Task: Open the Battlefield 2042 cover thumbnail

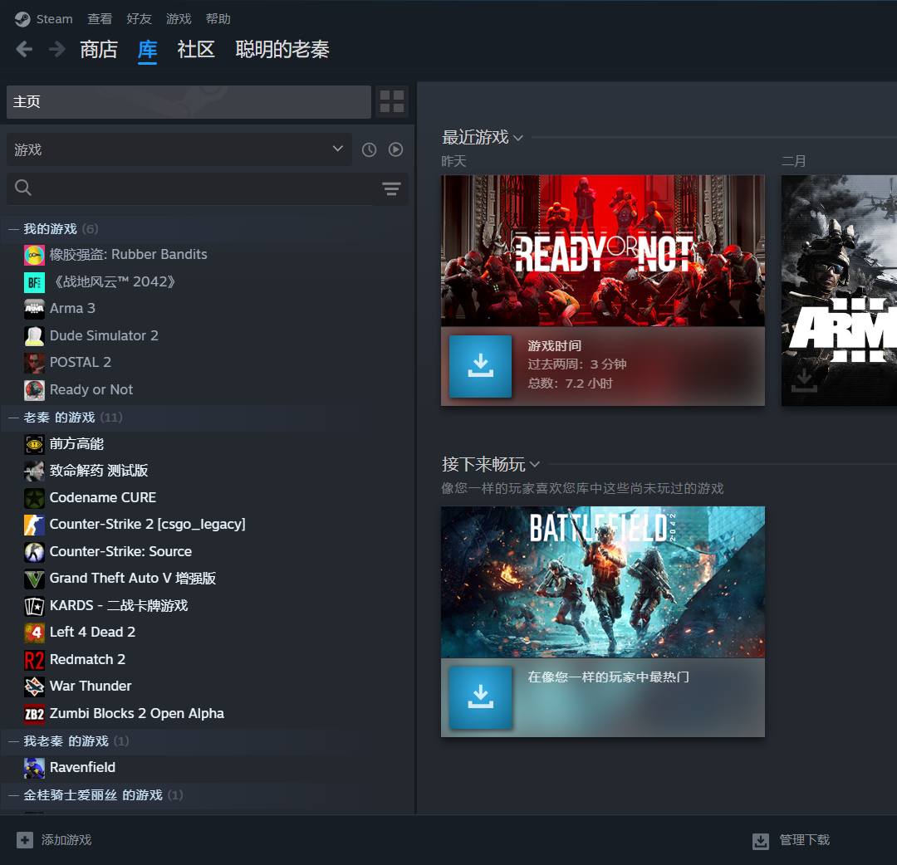Action: 602,582
